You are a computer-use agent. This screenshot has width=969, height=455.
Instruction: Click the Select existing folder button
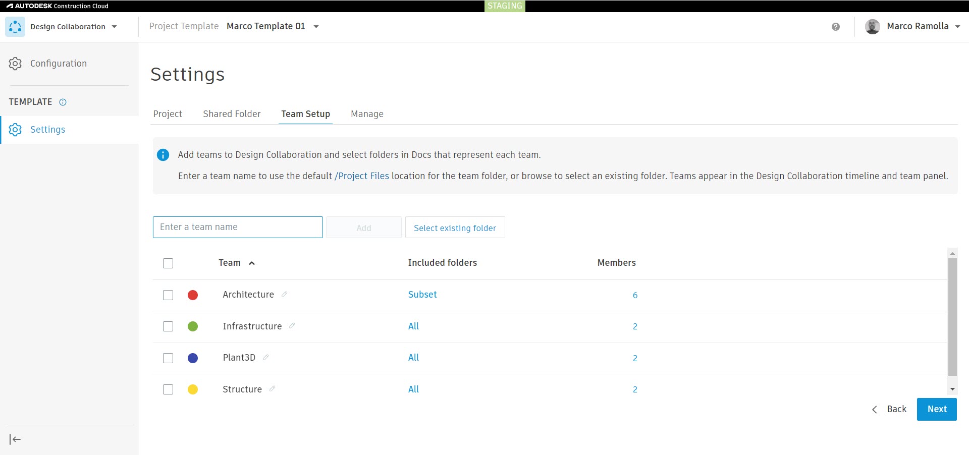click(x=455, y=227)
